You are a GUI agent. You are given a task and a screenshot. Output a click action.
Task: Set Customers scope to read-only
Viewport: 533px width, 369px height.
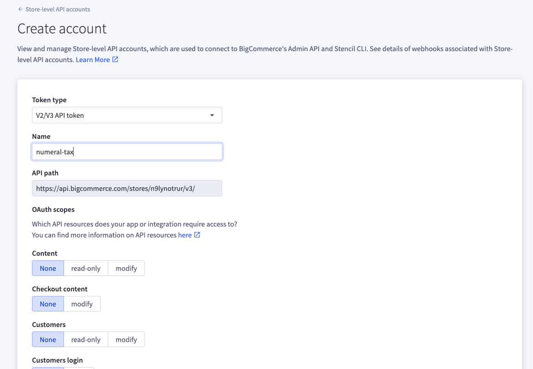86,339
